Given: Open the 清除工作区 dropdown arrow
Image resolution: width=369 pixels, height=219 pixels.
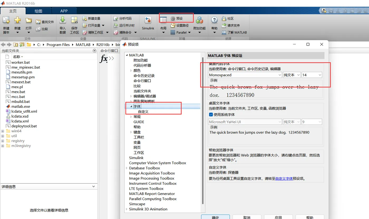Looking at the screenshot, I should (107, 32).
